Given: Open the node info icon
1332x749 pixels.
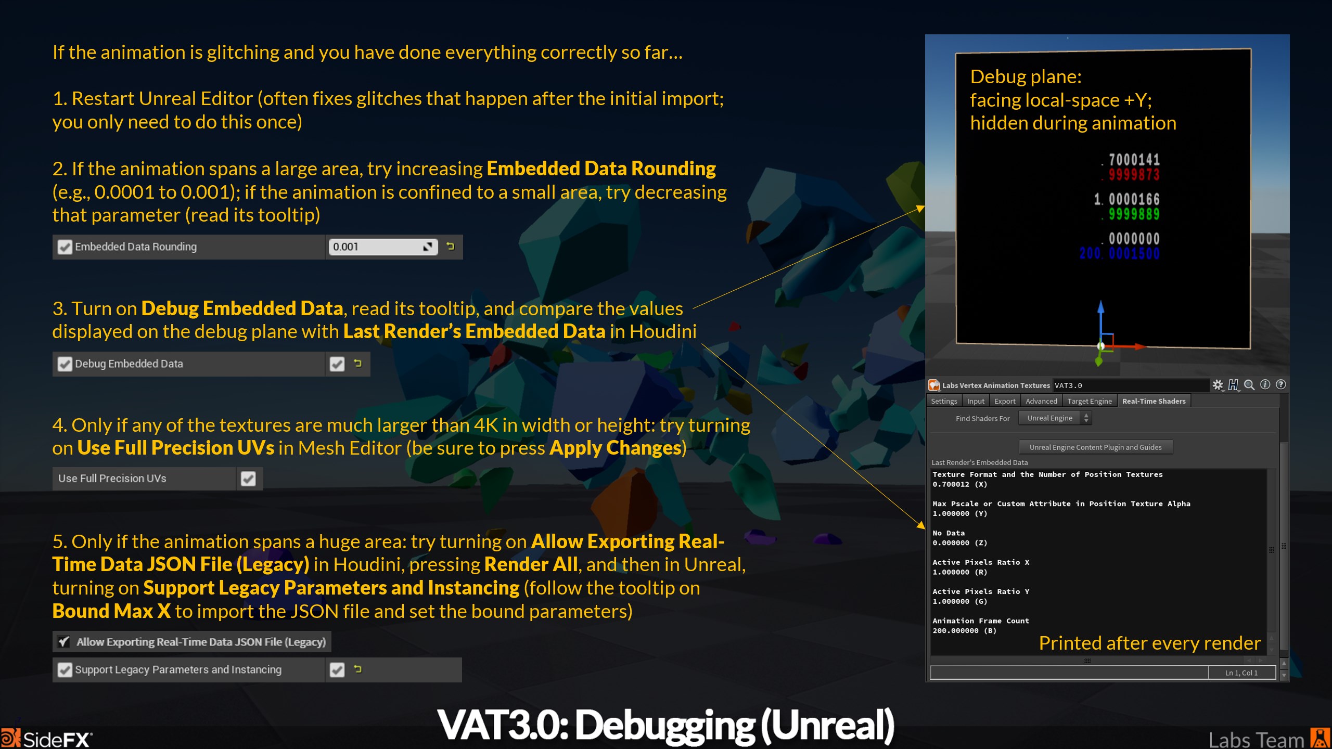Looking at the screenshot, I should [1265, 384].
